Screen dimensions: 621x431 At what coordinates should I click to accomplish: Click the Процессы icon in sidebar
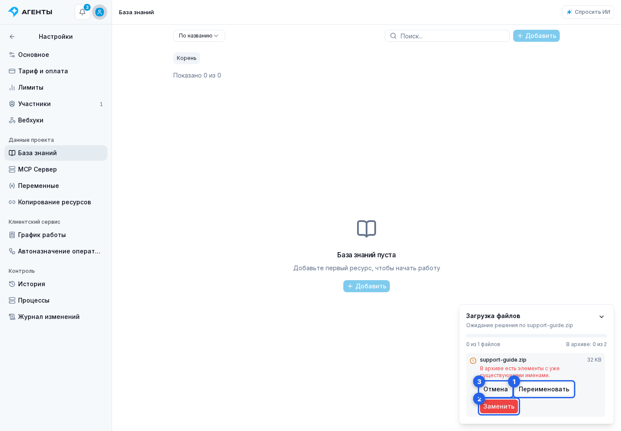(x=12, y=300)
